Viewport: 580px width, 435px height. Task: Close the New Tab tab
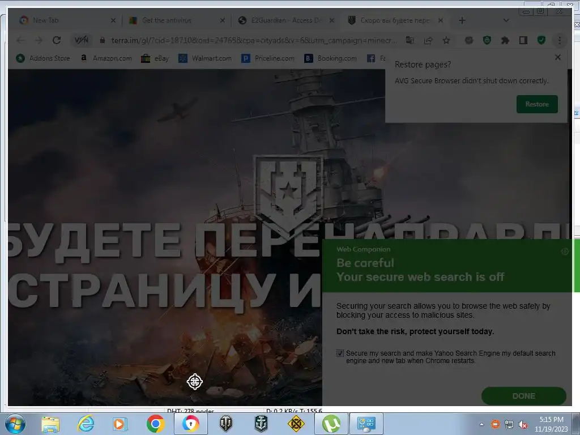click(x=113, y=21)
